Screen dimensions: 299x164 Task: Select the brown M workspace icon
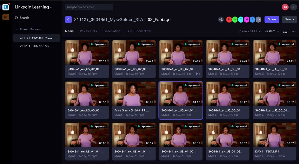click(6, 17)
